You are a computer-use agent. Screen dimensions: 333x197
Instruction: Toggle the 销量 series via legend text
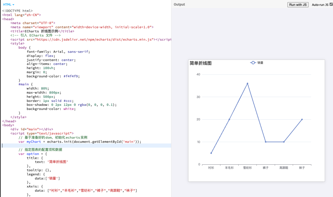[x=260, y=63]
